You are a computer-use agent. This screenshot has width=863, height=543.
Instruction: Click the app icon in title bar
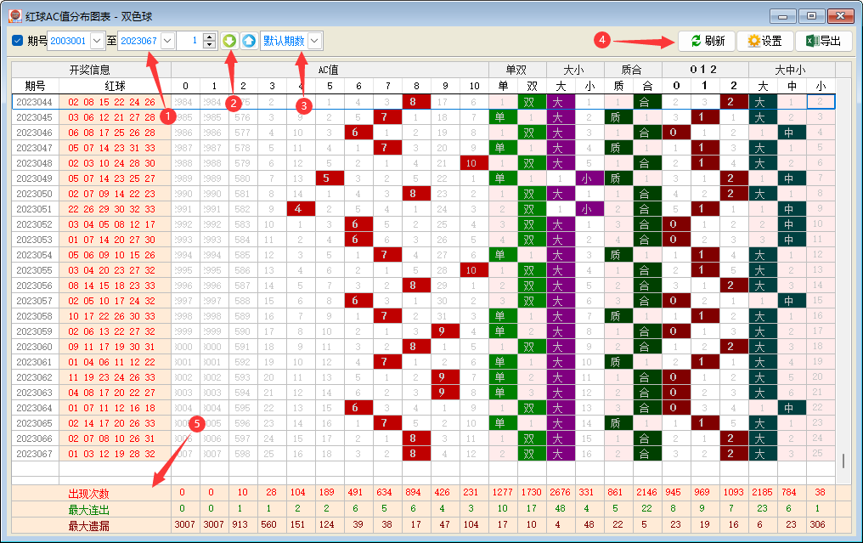coord(14,14)
